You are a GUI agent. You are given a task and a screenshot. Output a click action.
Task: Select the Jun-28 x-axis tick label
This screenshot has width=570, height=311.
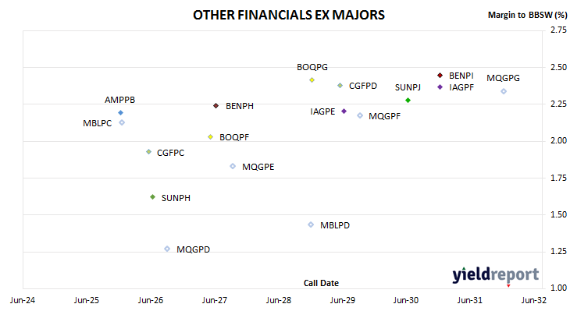(279, 300)
